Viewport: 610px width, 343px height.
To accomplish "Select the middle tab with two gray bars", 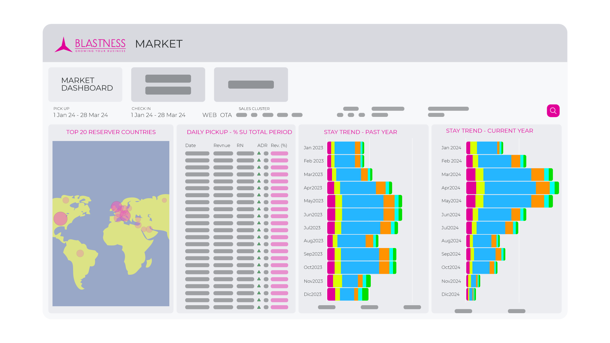I will (168, 84).
